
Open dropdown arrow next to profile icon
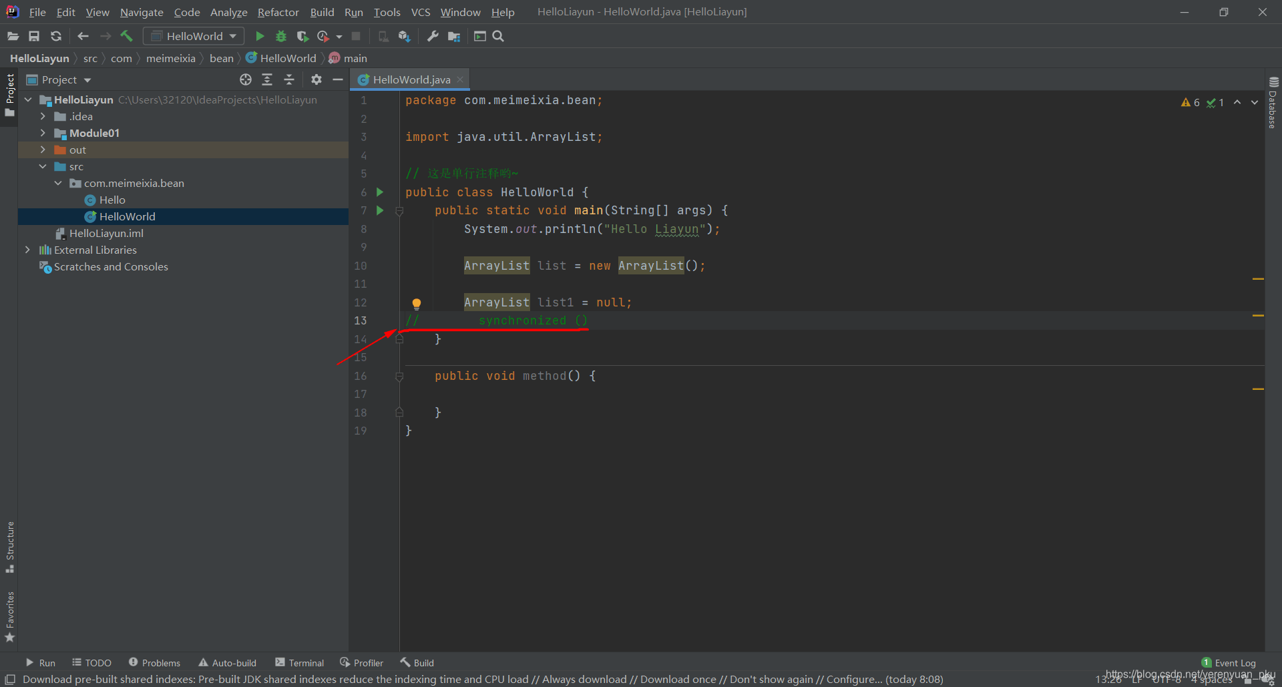tap(339, 37)
